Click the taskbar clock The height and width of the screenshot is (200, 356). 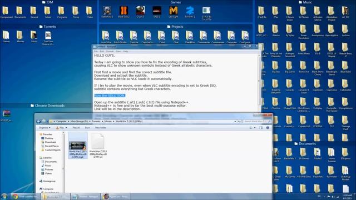coord(347,197)
